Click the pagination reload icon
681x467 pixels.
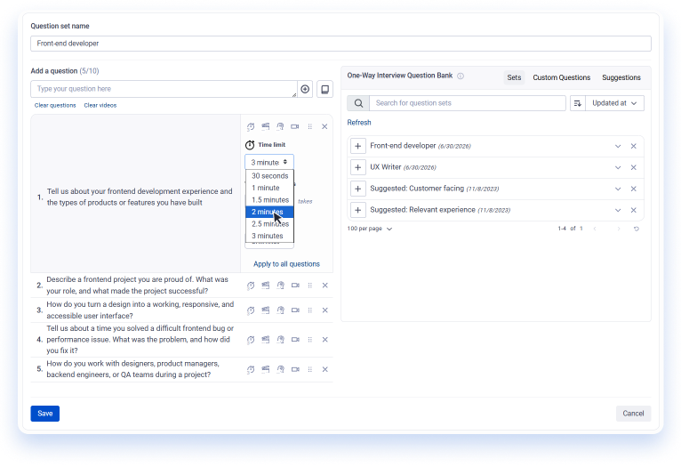click(637, 229)
